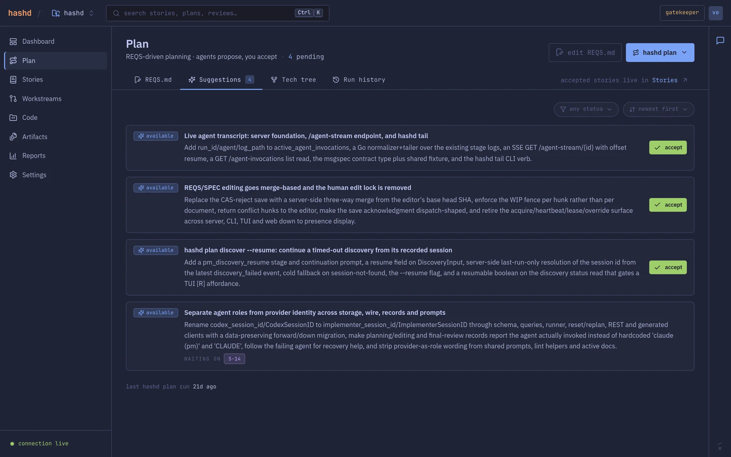Click the last hashd plan run text
Viewport: 731px width, 457px height.
171,387
